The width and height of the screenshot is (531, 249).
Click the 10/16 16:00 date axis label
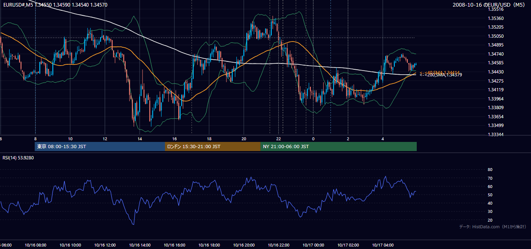point(175,245)
